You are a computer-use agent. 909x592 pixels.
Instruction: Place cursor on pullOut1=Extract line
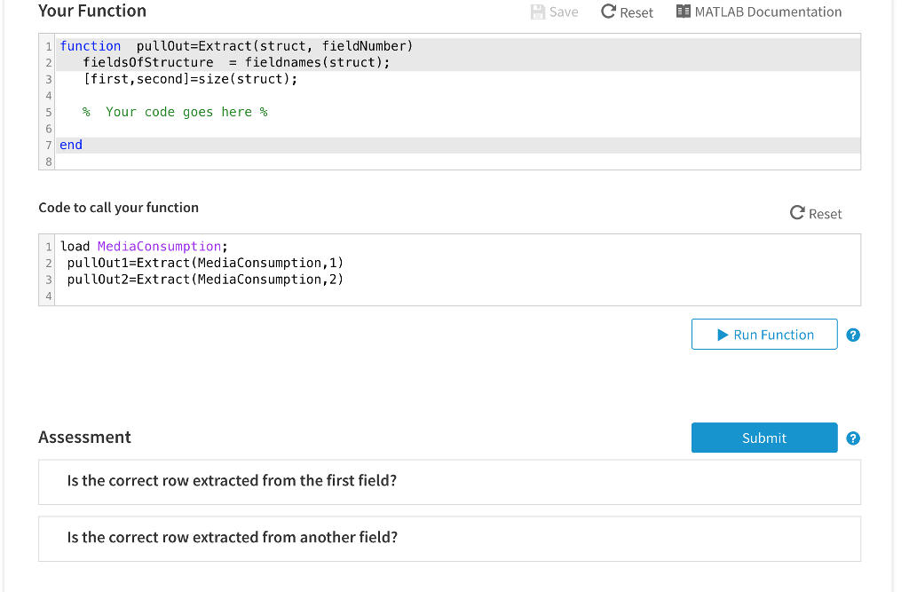pyautogui.click(x=205, y=263)
